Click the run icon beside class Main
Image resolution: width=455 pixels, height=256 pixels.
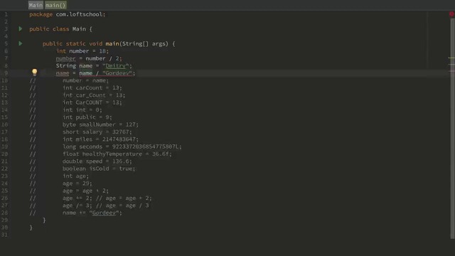(21, 28)
